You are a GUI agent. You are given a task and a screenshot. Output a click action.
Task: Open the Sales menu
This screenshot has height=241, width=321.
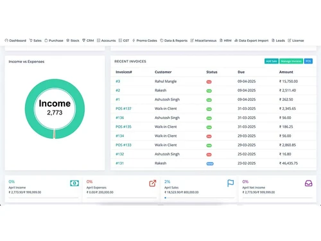[x=35, y=40]
